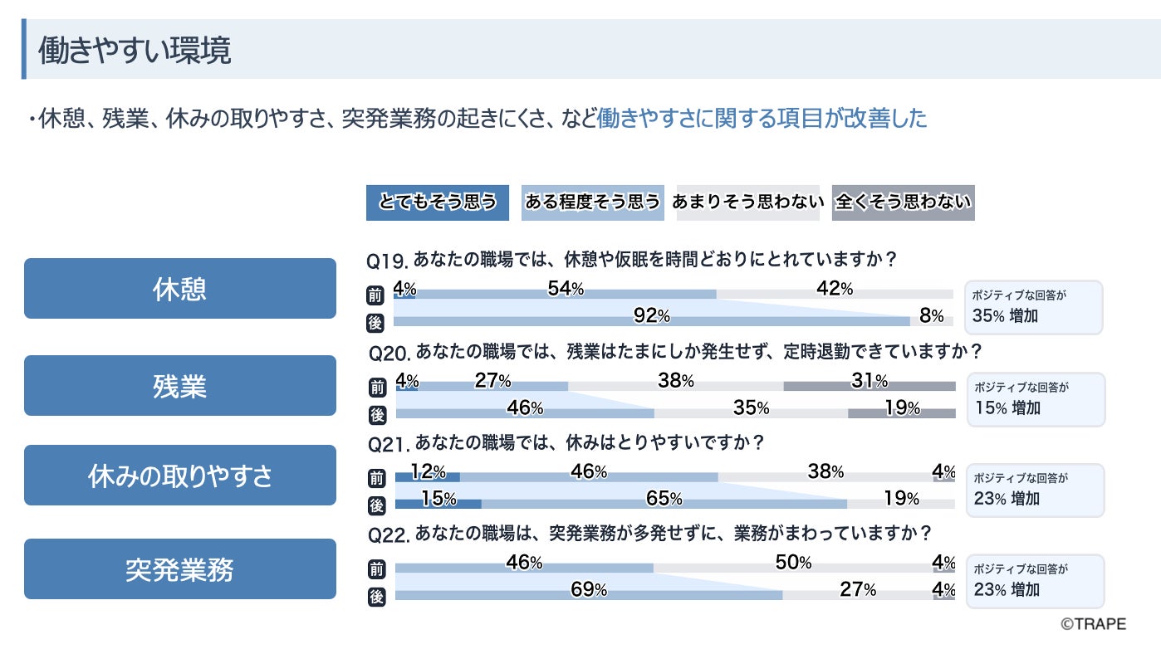Click the 92% bar segment in Q19
The height and width of the screenshot is (649, 1161).
[652, 321]
